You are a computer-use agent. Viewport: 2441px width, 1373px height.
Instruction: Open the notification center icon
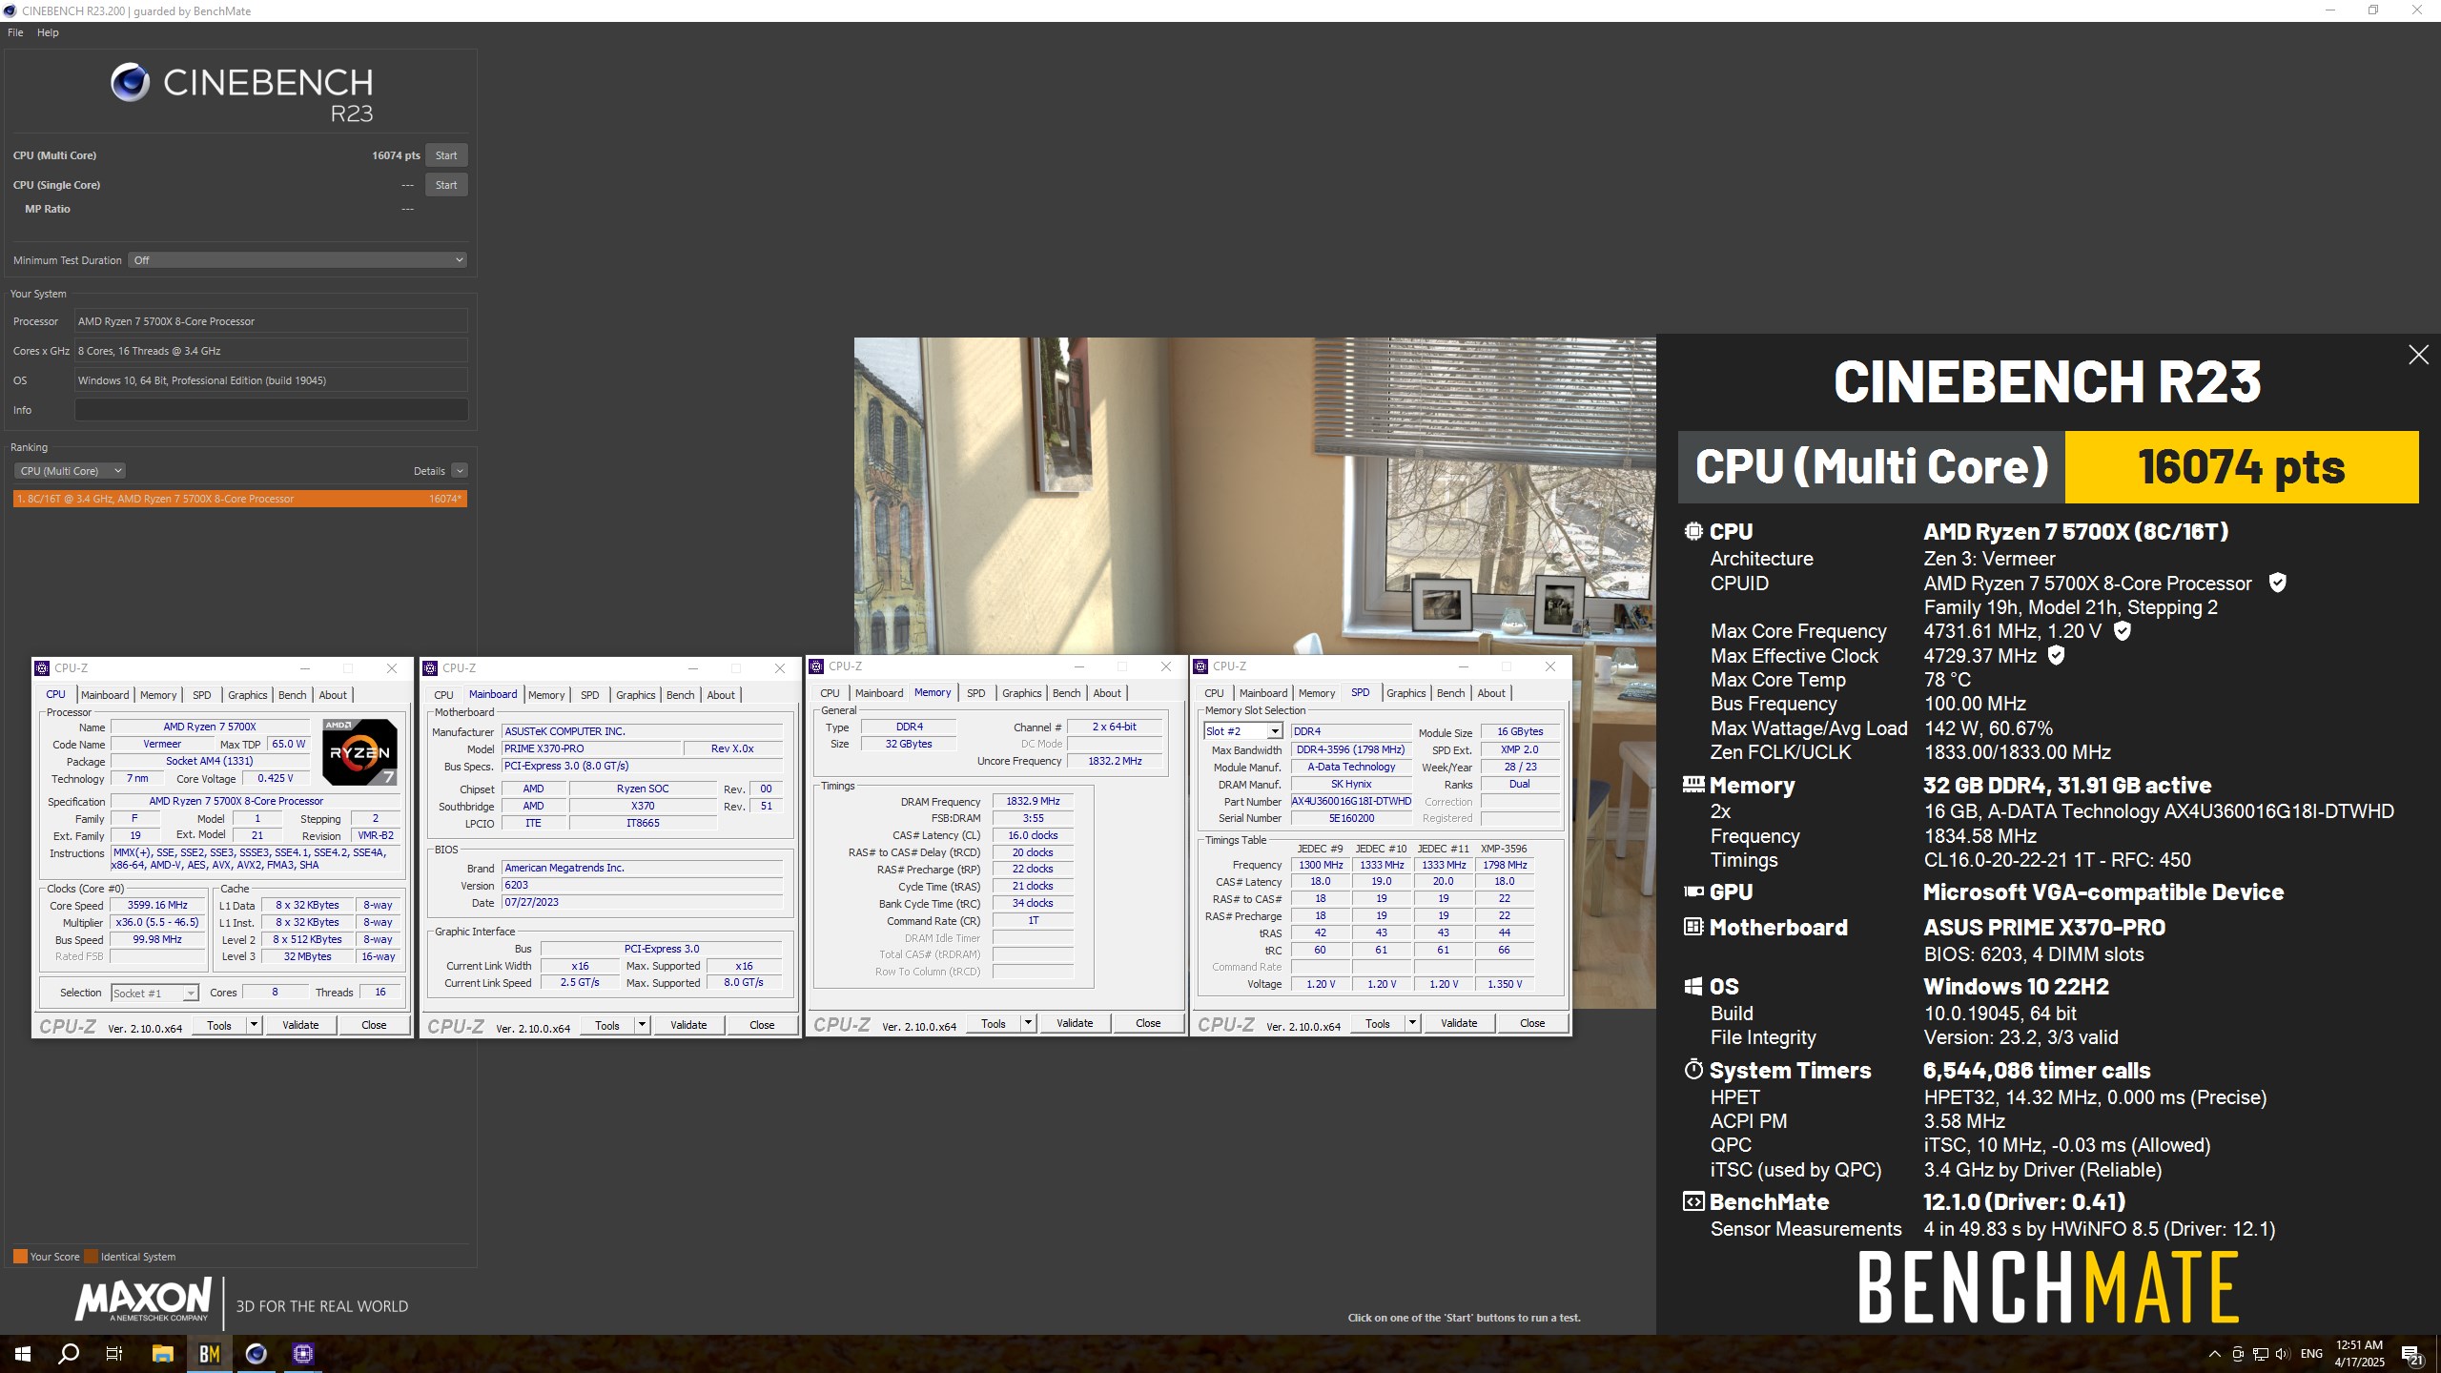[x=2412, y=1354]
